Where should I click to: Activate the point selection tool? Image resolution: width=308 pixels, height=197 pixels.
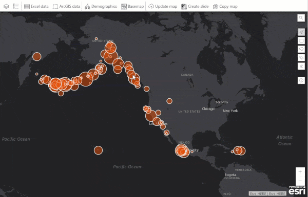(x=301, y=32)
